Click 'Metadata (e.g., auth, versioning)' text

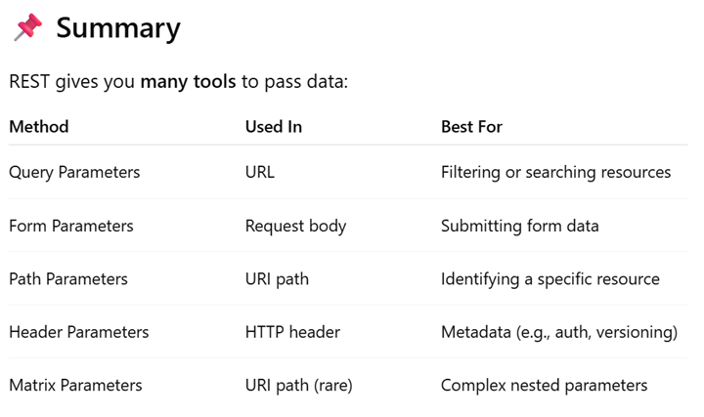(x=559, y=333)
